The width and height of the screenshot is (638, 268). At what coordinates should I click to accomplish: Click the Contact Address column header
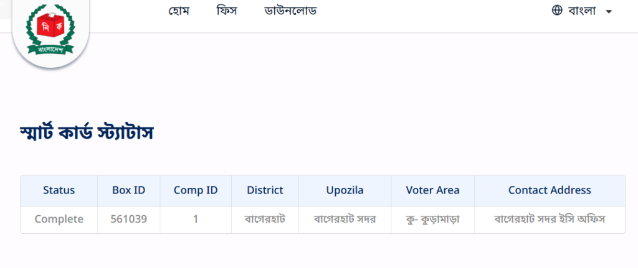[x=550, y=190]
